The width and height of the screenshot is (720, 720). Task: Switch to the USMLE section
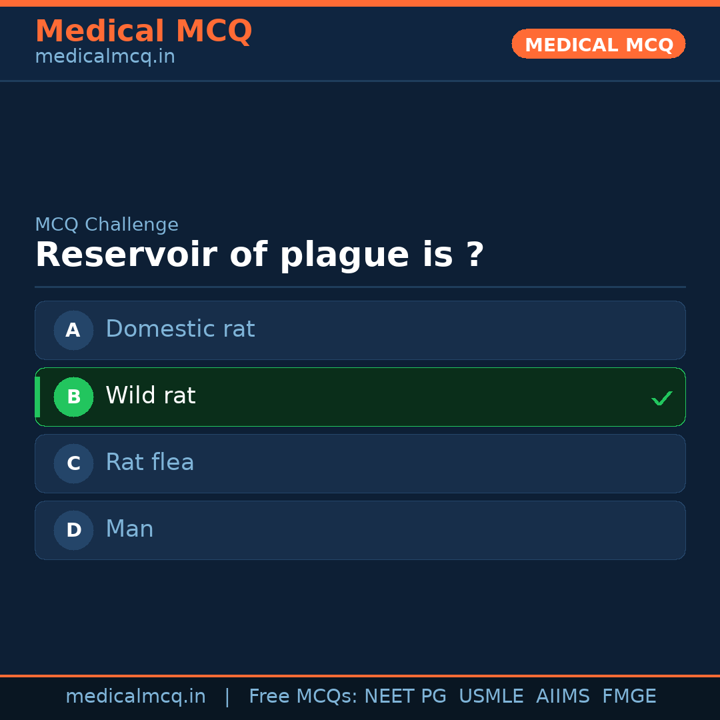click(491, 696)
